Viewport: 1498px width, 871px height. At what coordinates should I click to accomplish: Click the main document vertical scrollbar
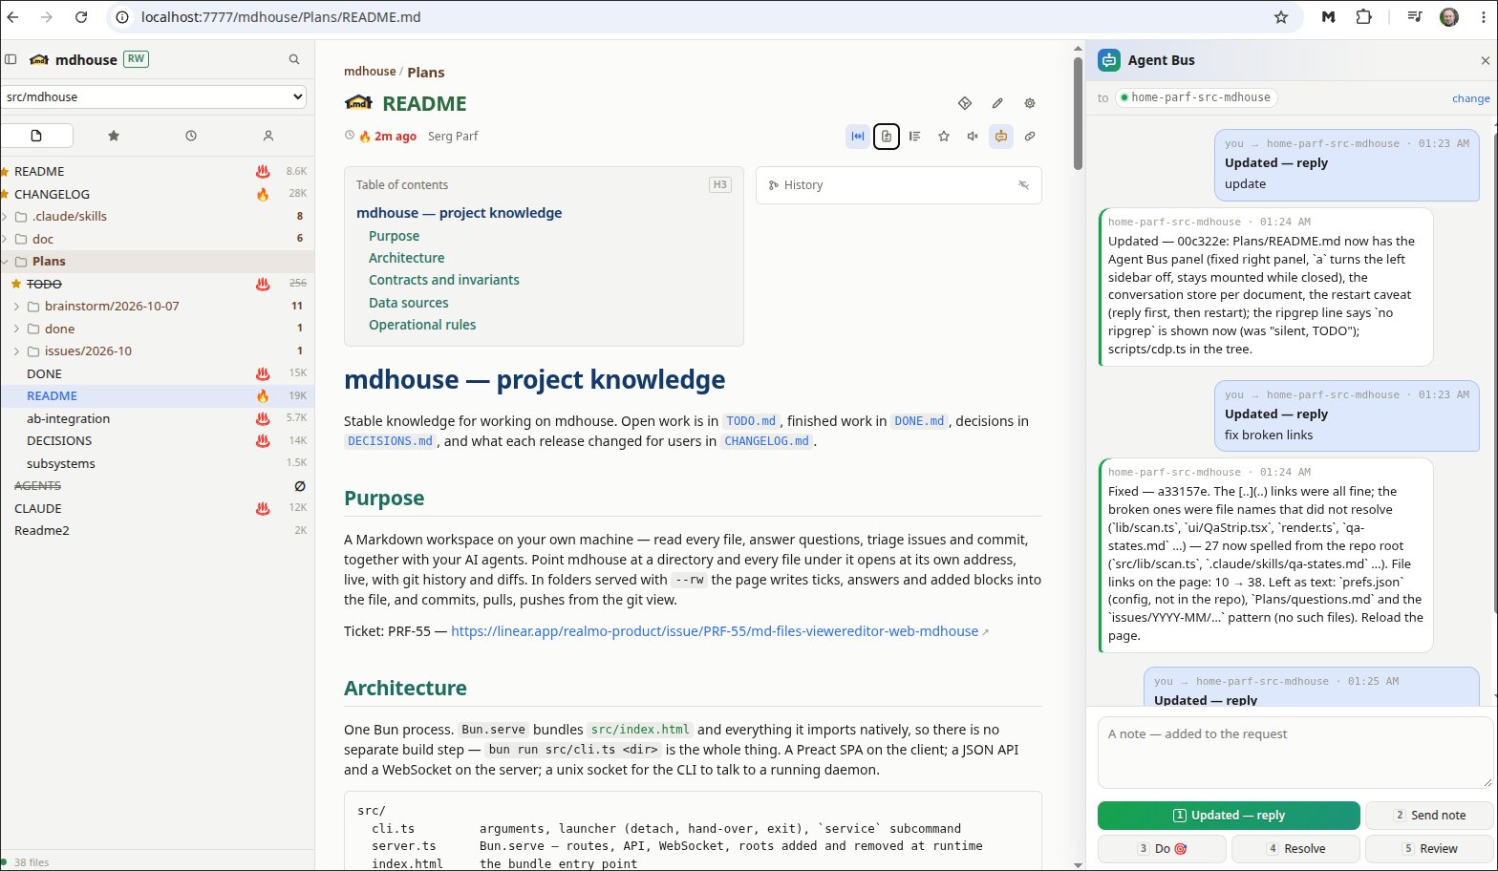[x=1079, y=115]
